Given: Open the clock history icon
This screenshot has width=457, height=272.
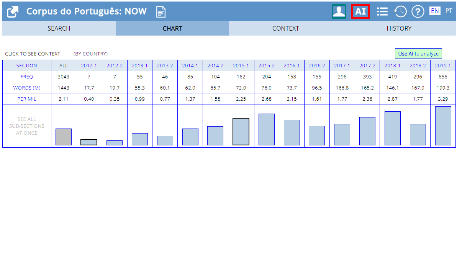Looking at the screenshot, I should [x=400, y=11].
